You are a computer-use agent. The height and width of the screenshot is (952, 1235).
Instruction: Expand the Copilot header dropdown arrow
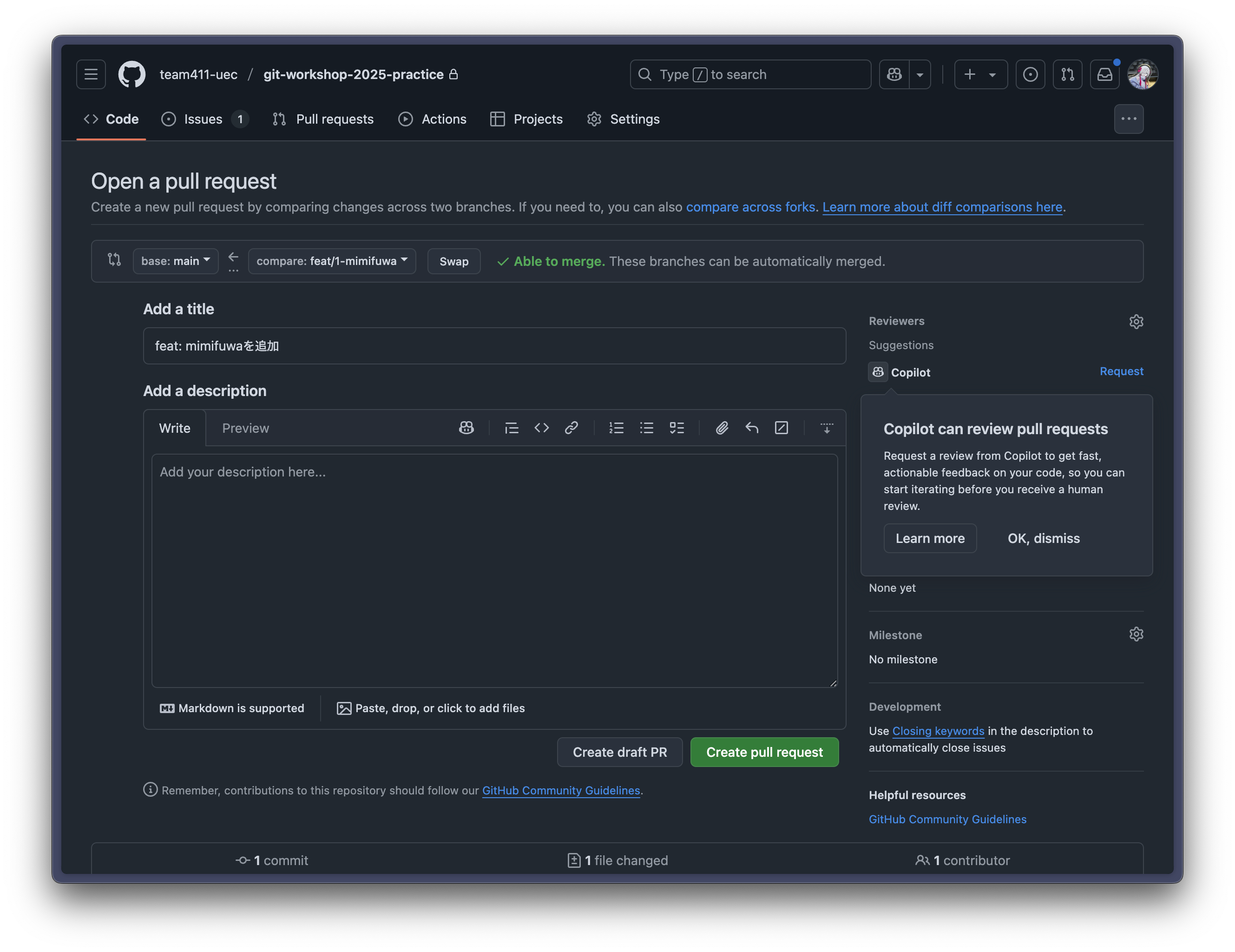[x=920, y=74]
